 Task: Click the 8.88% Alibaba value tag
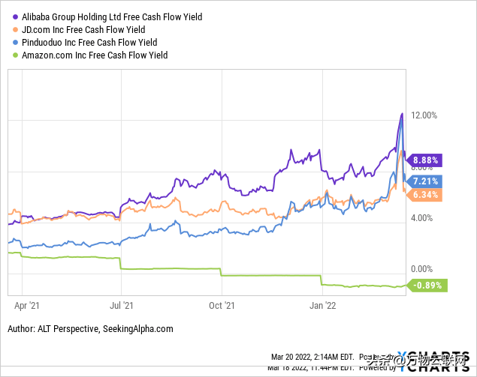(x=424, y=160)
